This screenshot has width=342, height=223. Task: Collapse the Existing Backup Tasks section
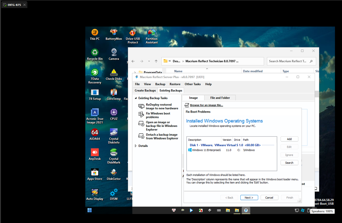click(136, 98)
